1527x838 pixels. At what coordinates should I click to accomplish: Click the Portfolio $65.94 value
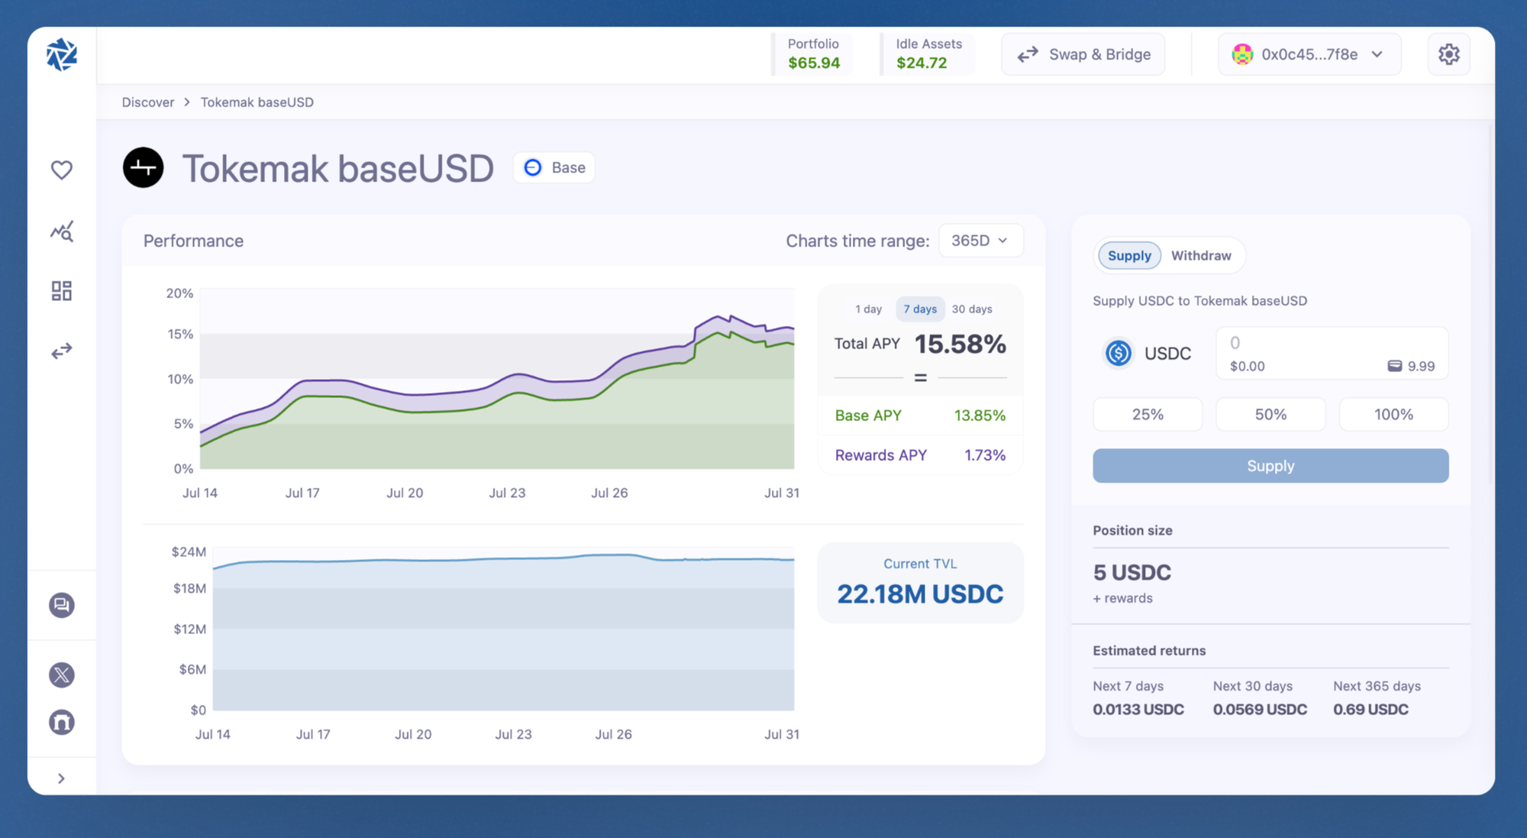pos(814,63)
